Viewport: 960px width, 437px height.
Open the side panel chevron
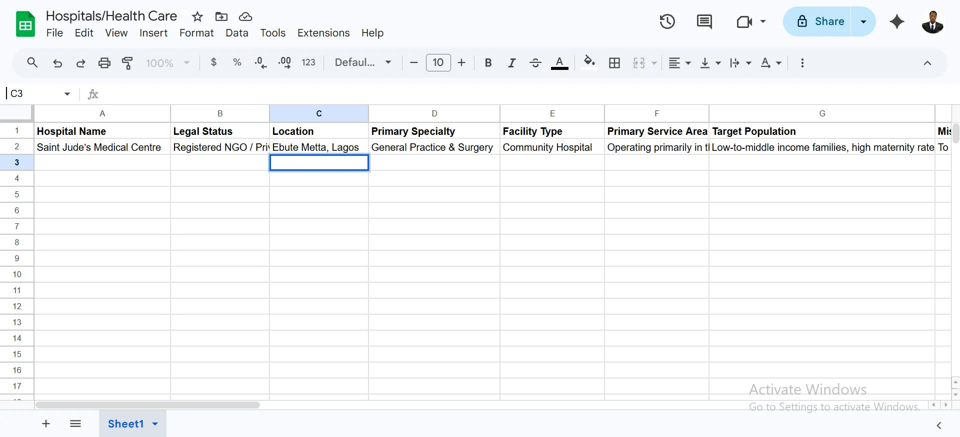[938, 426]
